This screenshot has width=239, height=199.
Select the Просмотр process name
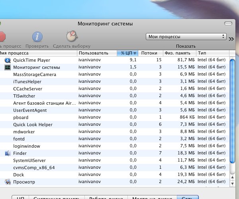click(x=24, y=182)
